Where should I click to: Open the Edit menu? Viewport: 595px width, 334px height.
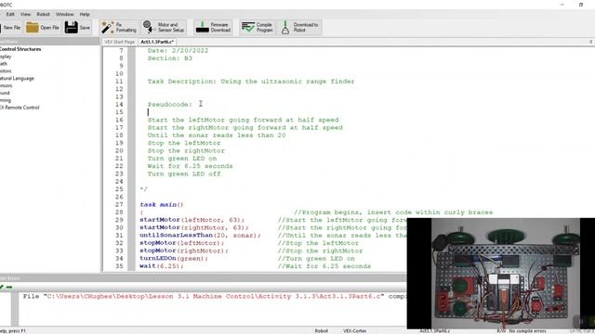(10, 14)
